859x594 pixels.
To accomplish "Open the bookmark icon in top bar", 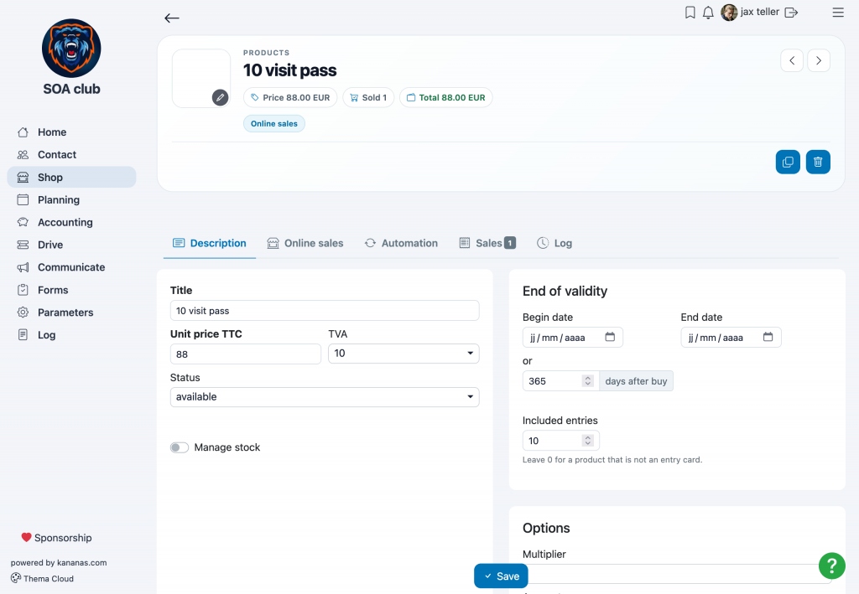I will 690,12.
